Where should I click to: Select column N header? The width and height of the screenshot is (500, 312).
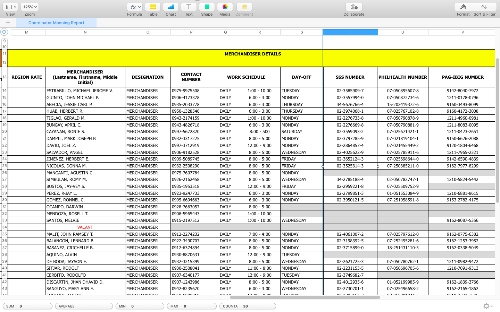[85, 32]
